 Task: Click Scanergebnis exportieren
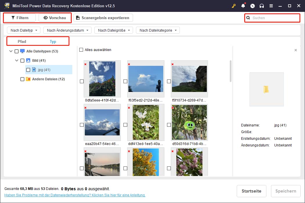pyautogui.click(x=103, y=18)
